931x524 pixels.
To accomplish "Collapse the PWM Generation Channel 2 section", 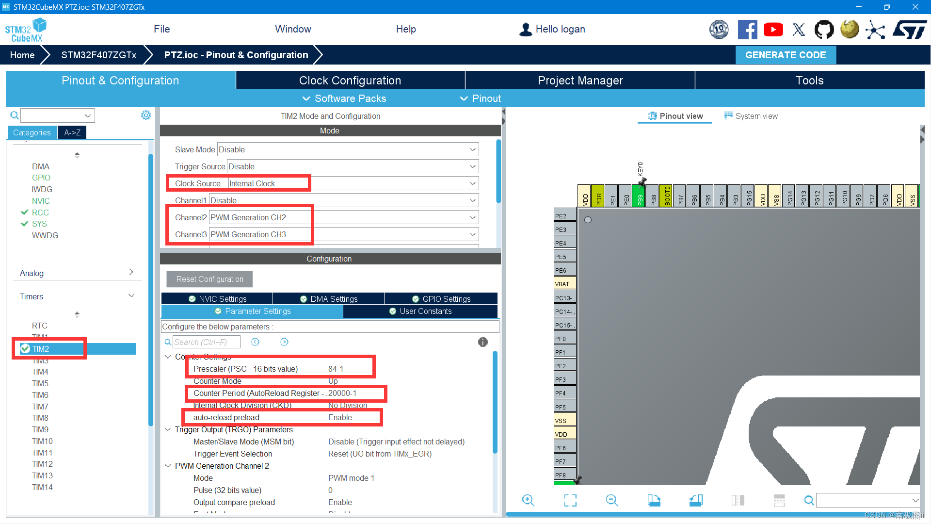I will 168,466.
